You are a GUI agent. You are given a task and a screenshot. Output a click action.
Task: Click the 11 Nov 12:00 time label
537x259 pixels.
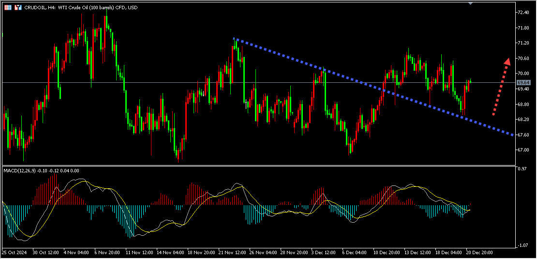click(x=139, y=252)
